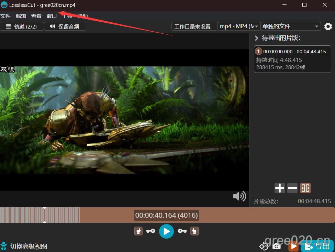Open the 文件 menu
This screenshot has height=252, width=335.
tap(5, 16)
